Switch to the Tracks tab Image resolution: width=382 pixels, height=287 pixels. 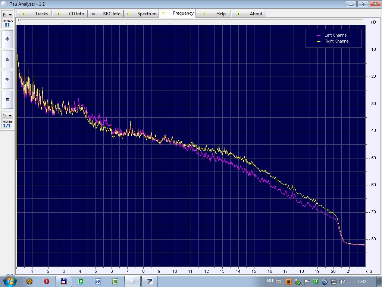[x=41, y=14]
